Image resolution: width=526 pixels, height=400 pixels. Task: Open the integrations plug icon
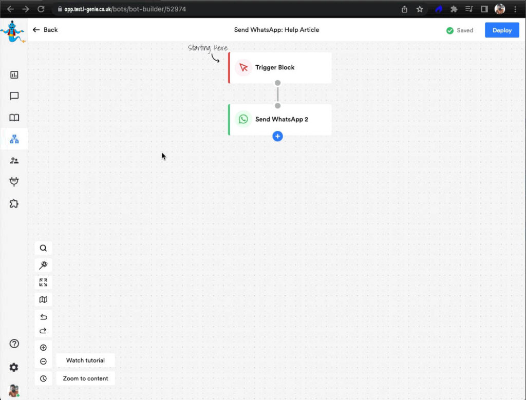(x=14, y=182)
